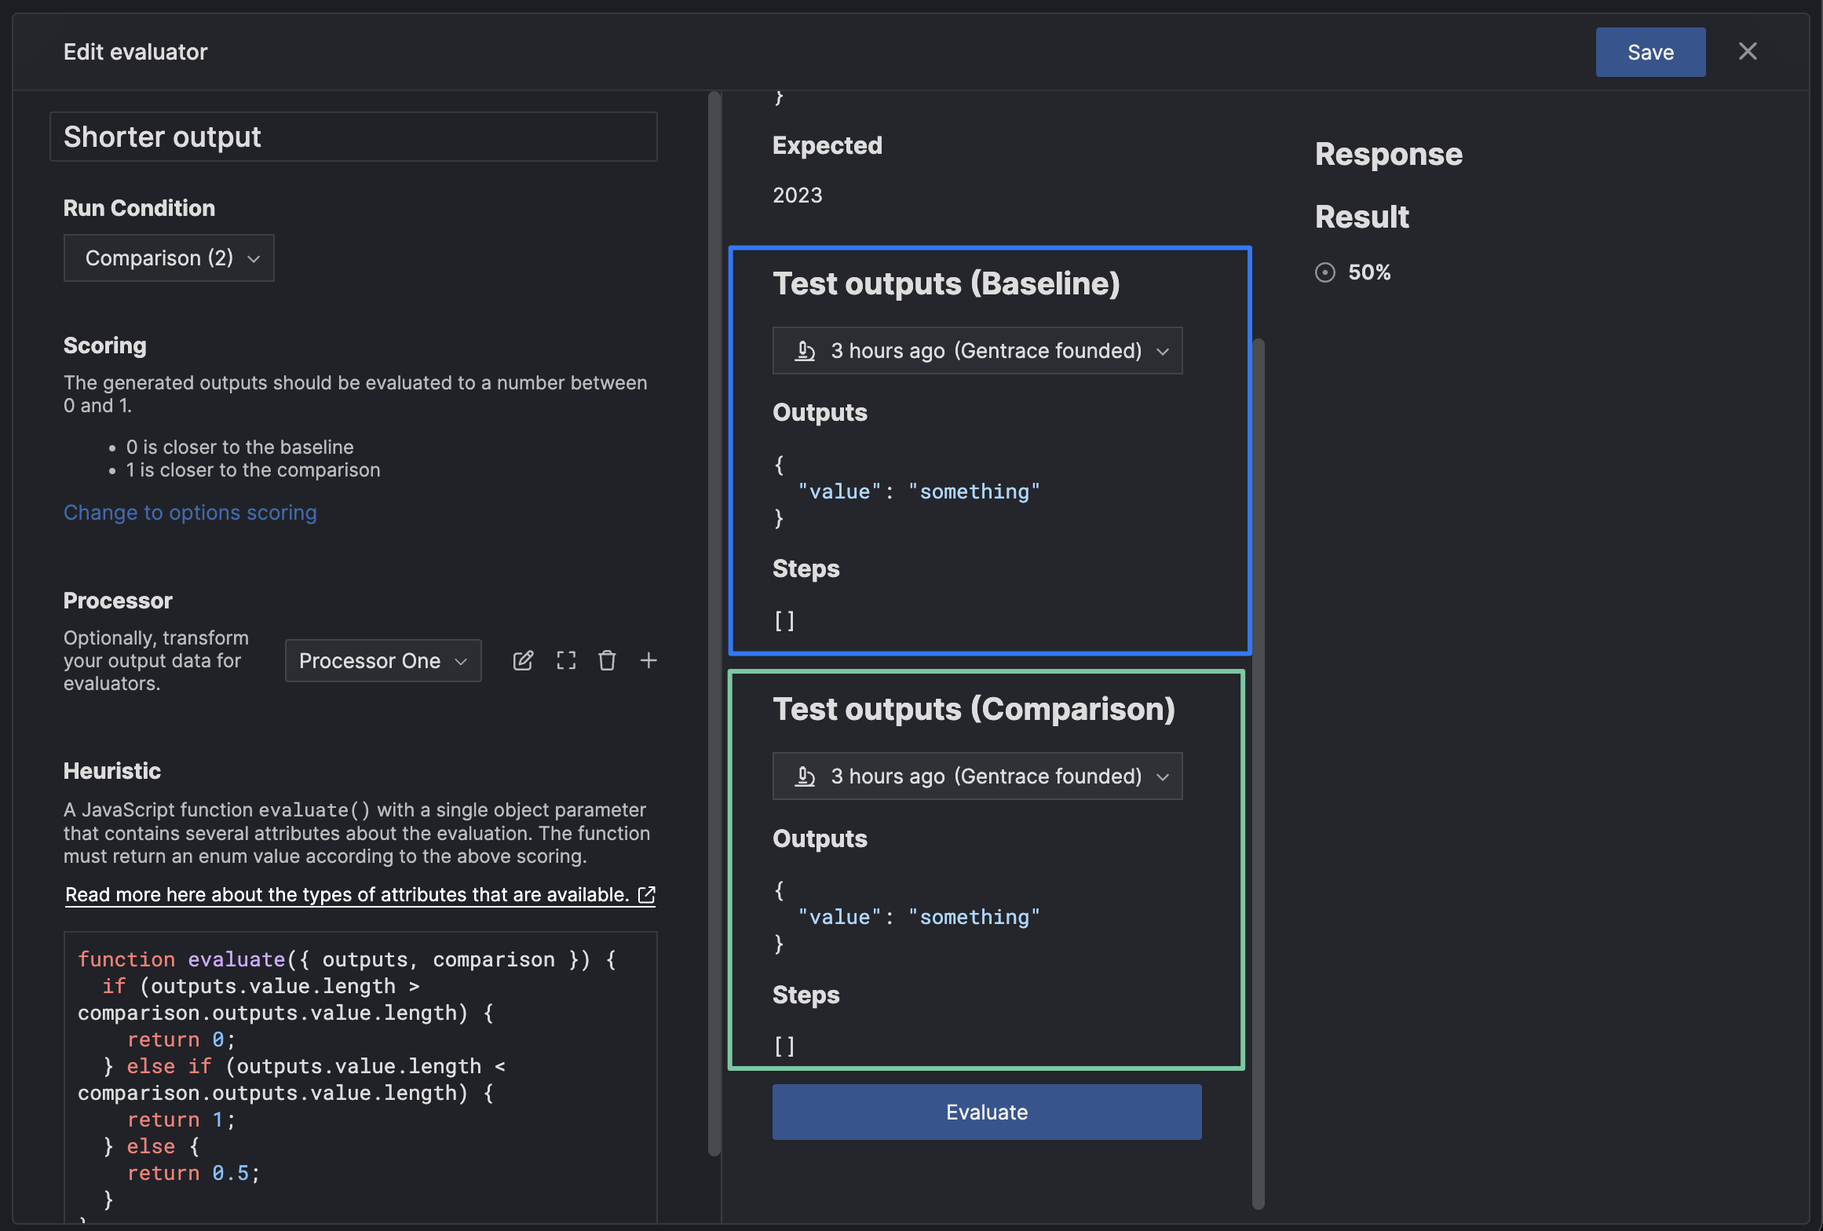
Task: Click '1 is closer to the comparison' bullet
Action: [x=253, y=469]
